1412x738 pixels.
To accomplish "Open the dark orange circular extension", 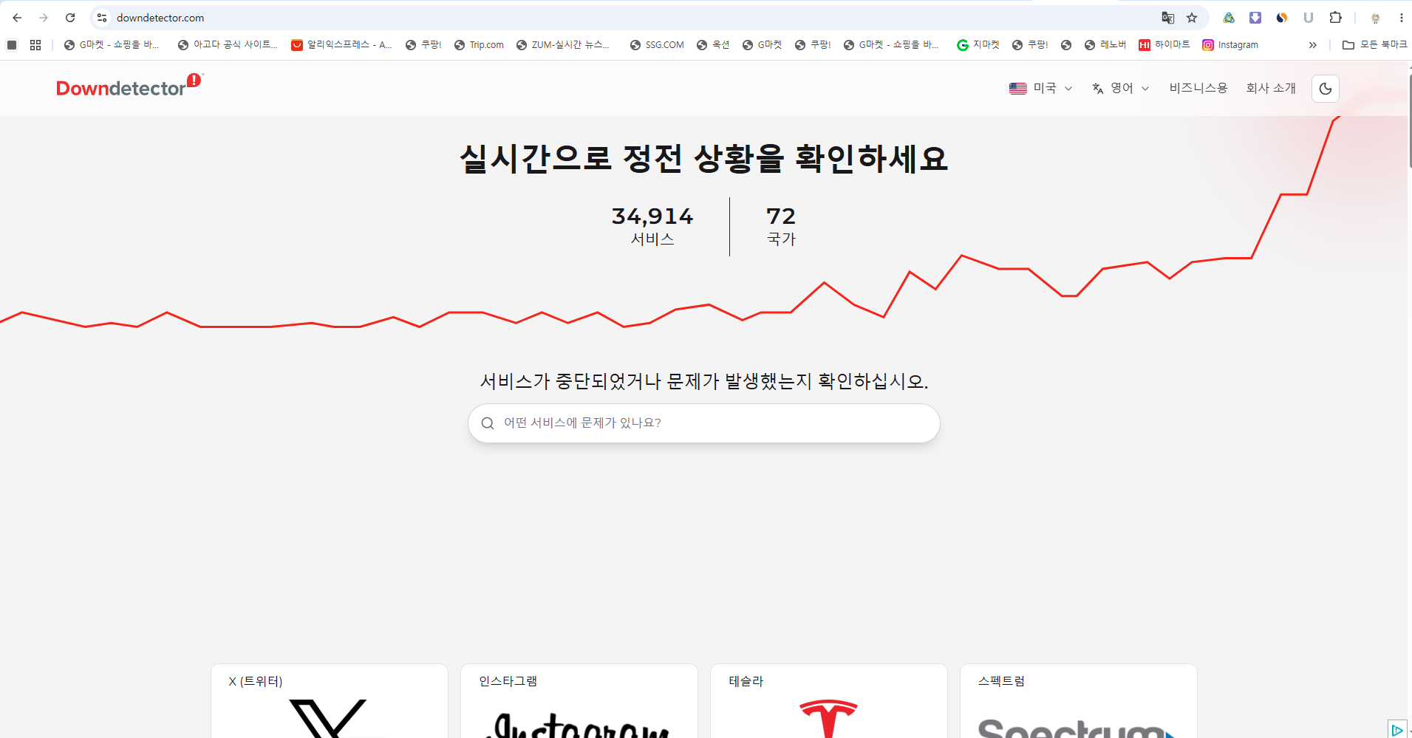I will pyautogui.click(x=1282, y=18).
